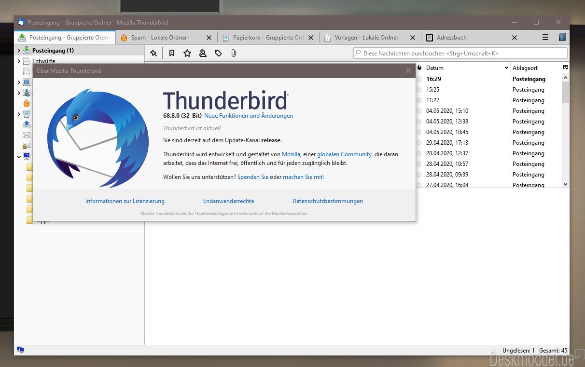Viewport: 585px width, 367px height.
Task: Click the Posteingang inbox folder icon
Action: 27,50
